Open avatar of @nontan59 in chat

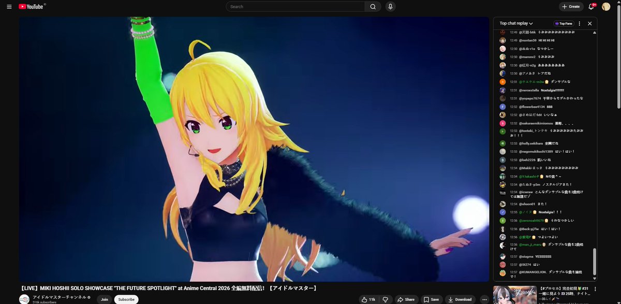point(502,40)
